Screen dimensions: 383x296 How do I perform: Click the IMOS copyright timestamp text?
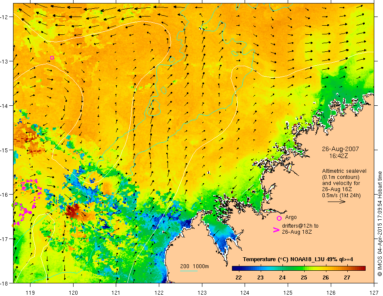380,224
